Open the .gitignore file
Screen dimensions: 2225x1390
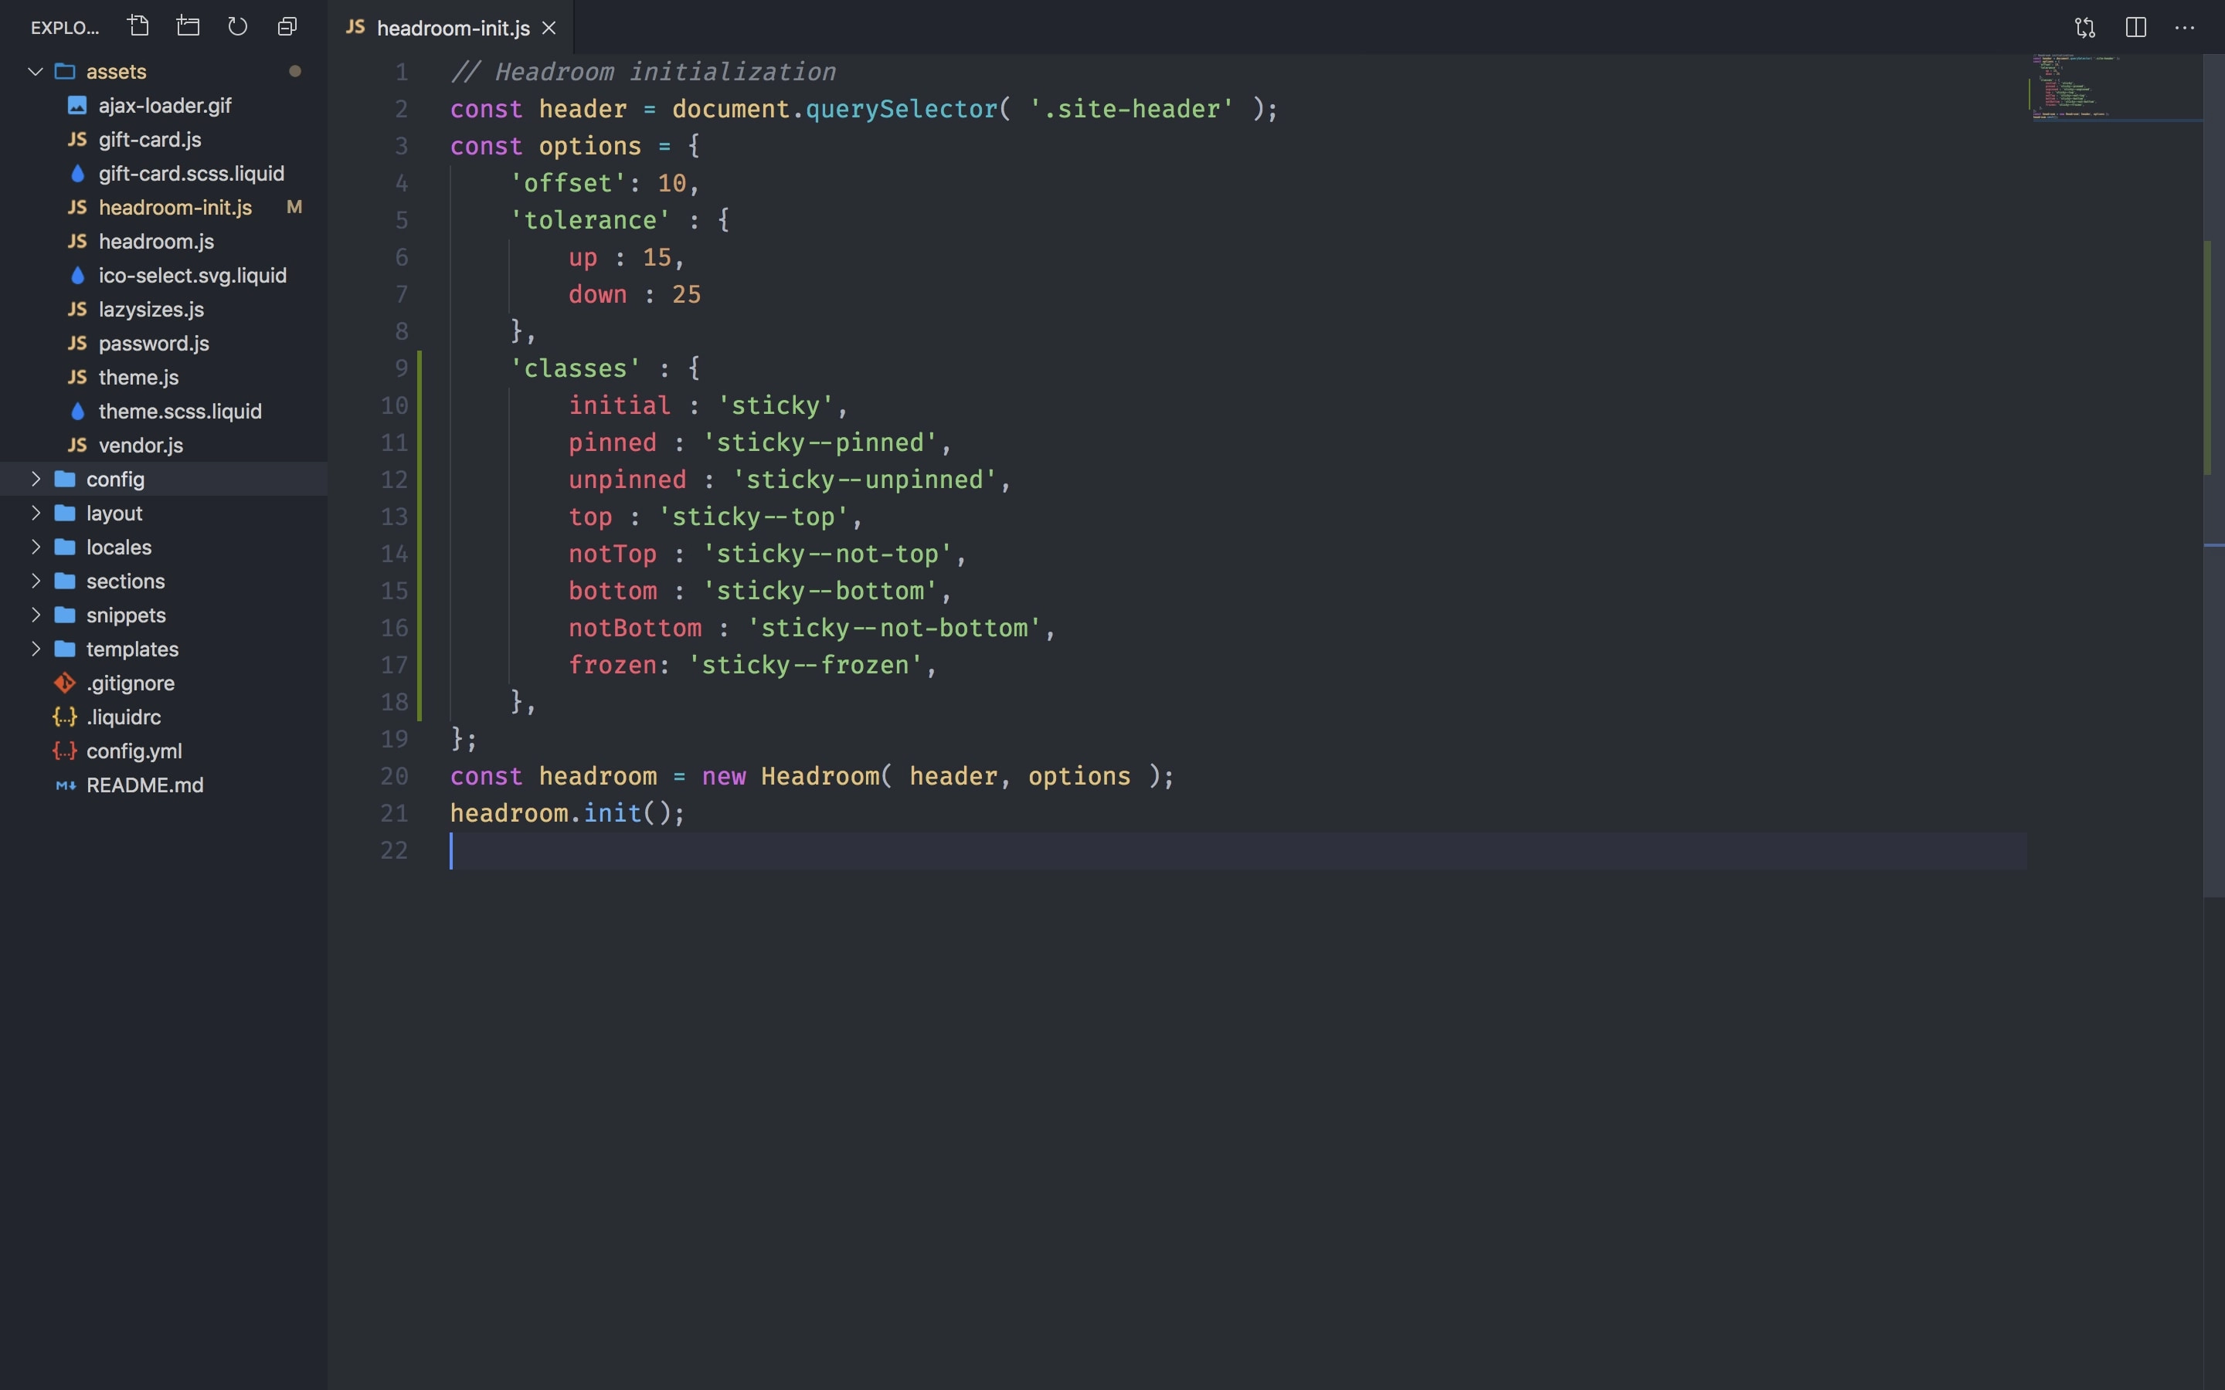164,683
